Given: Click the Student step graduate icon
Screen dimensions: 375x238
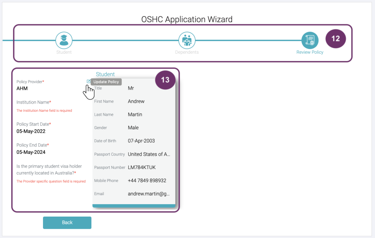Looking at the screenshot, I should click(x=64, y=40).
